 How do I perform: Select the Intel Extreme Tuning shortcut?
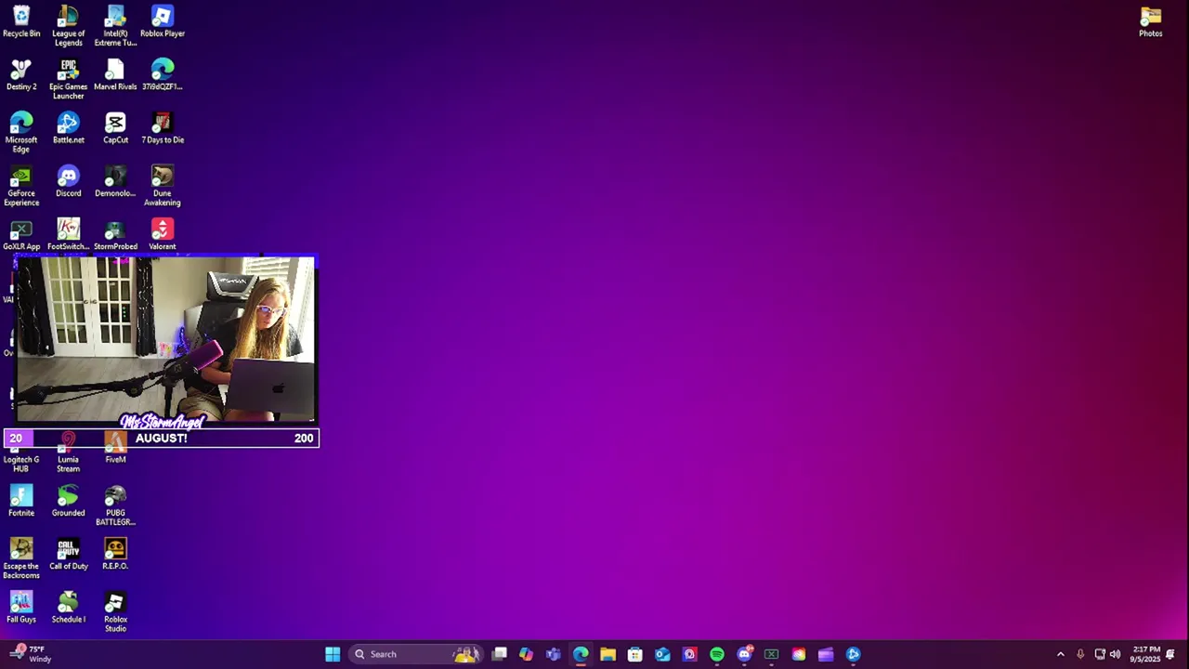[x=115, y=26]
